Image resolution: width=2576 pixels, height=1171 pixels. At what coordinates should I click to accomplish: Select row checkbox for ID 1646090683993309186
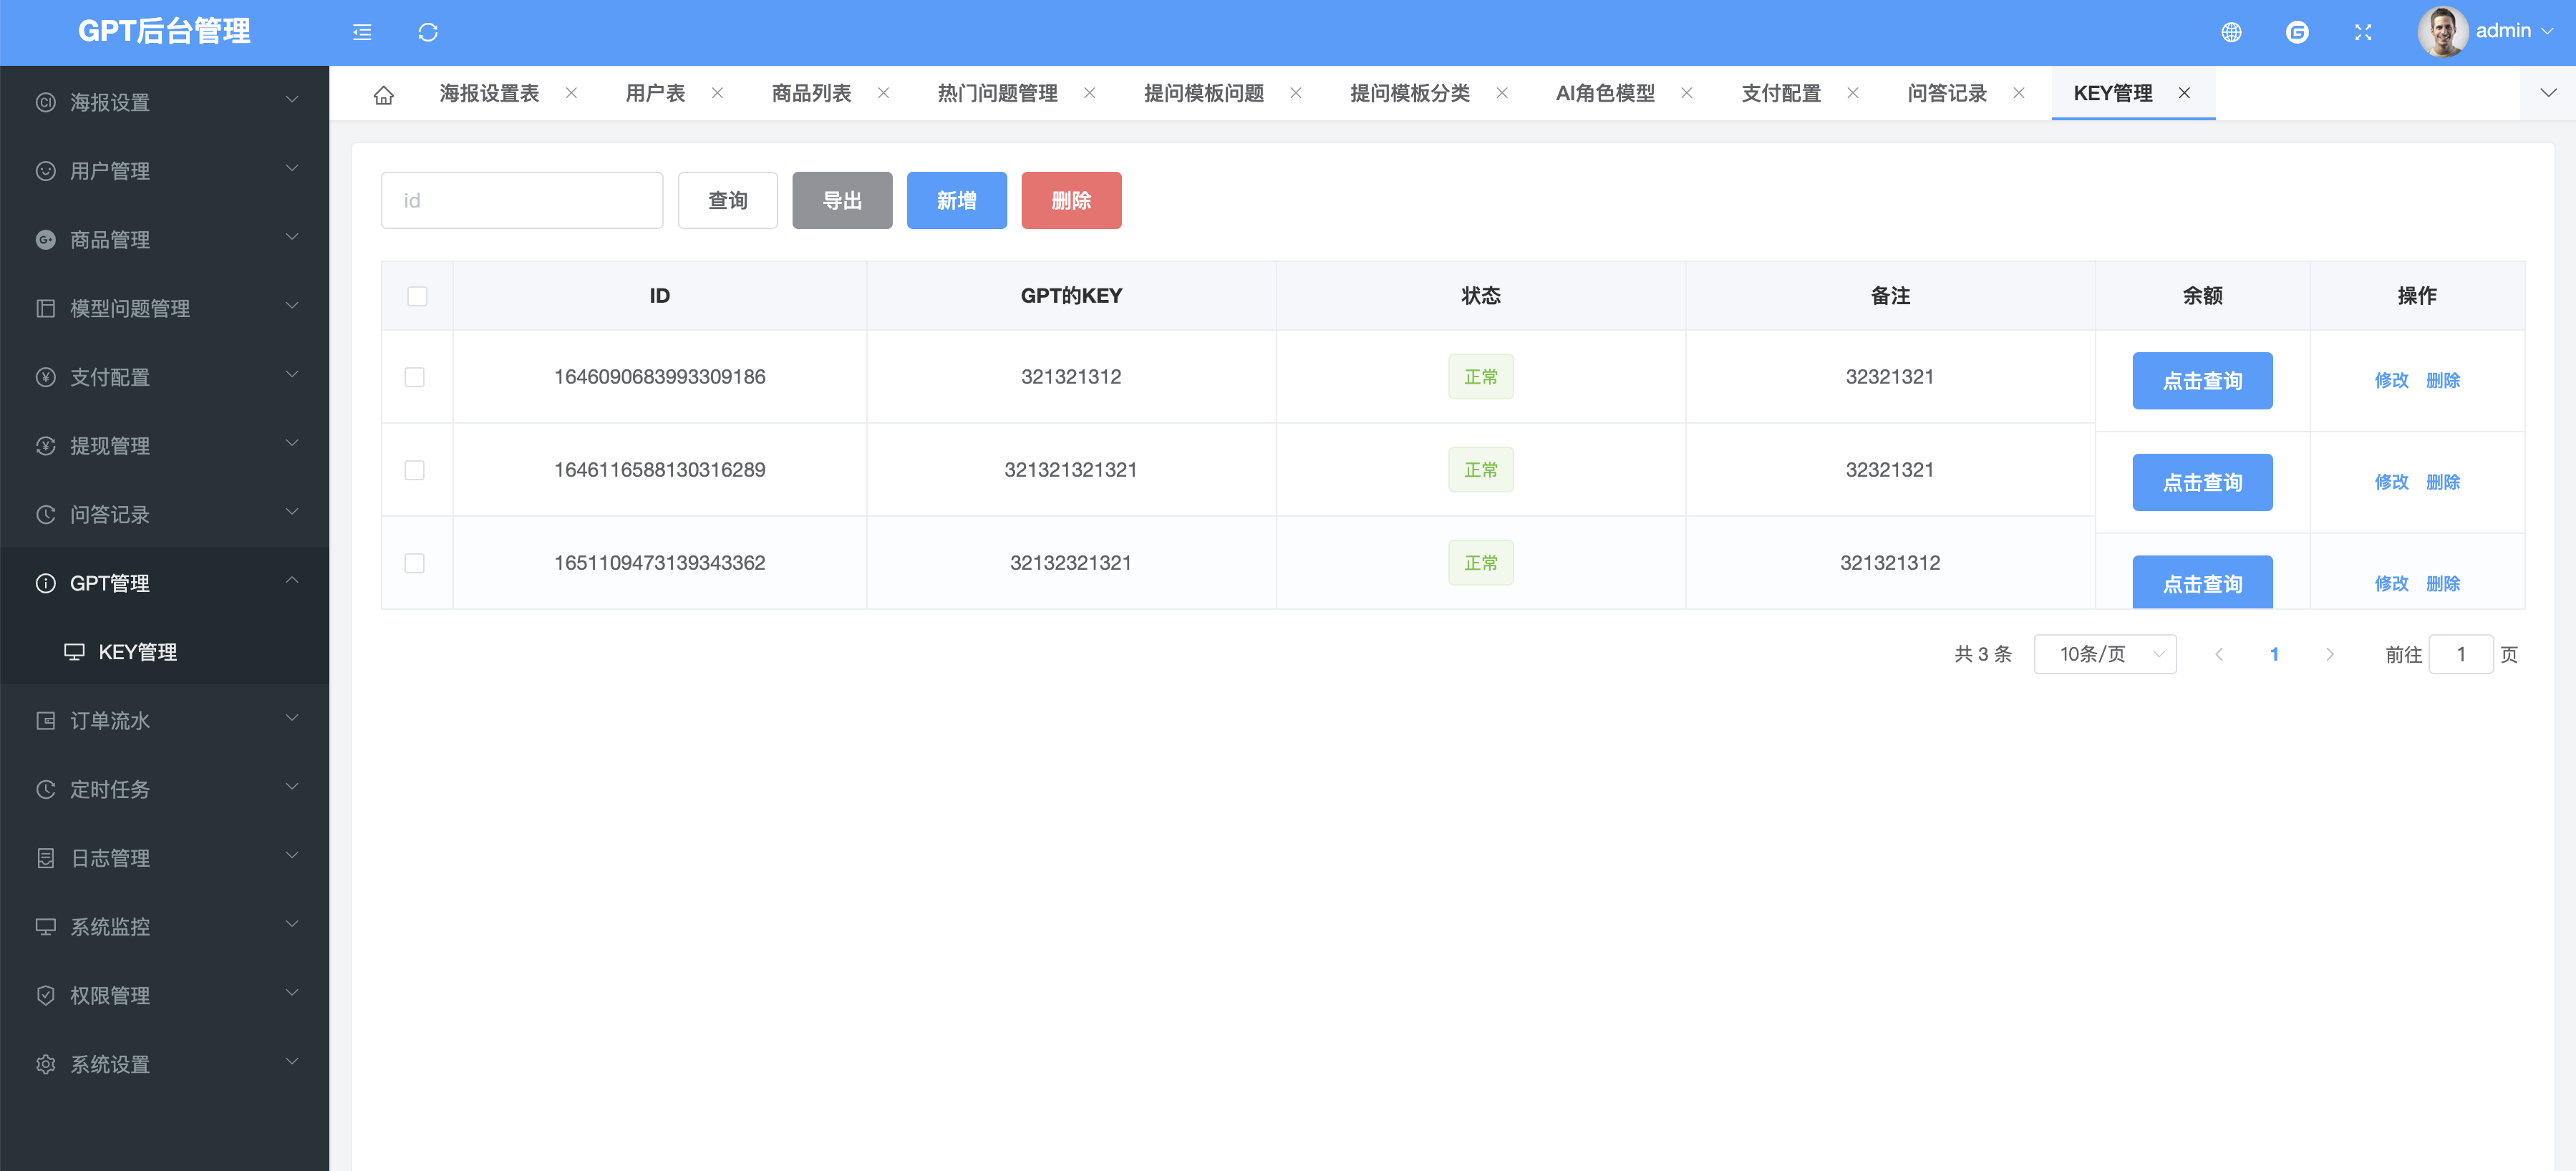(x=414, y=377)
